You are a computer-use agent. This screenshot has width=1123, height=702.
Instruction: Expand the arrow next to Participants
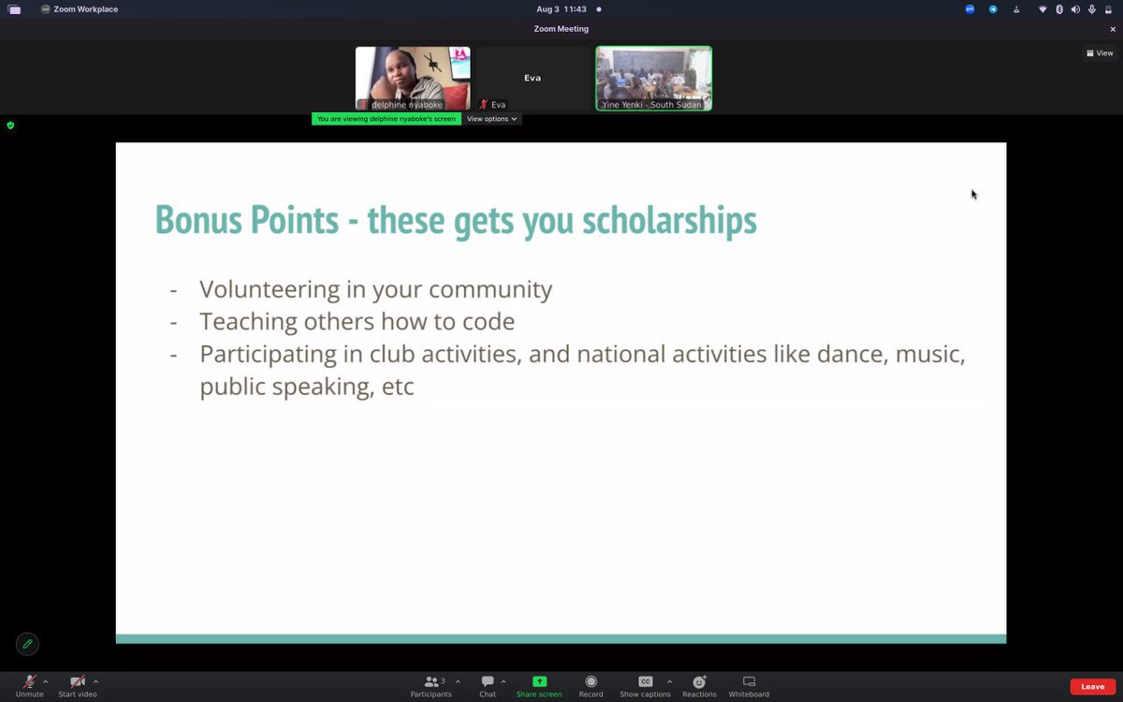pyautogui.click(x=458, y=681)
